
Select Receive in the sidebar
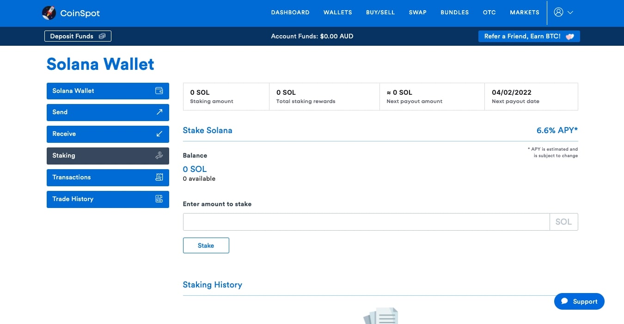point(108,134)
